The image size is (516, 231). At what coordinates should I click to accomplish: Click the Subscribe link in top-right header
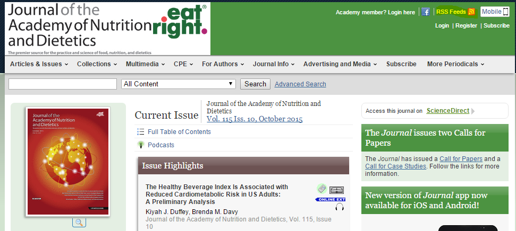coord(496,25)
